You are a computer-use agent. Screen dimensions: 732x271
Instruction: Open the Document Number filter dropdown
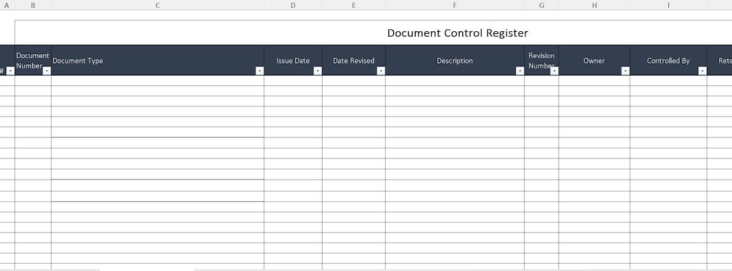pos(47,71)
